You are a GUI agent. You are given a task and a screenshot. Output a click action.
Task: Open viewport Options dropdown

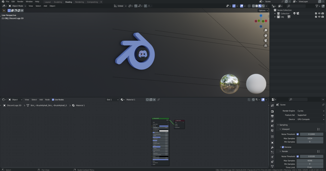tap(263, 11)
